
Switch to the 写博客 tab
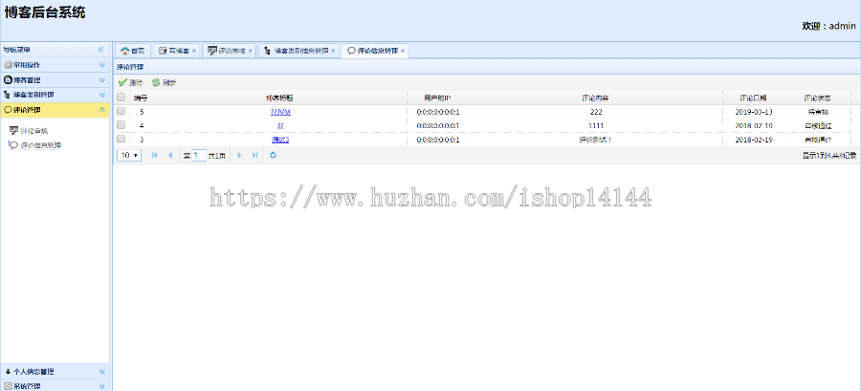pos(174,51)
